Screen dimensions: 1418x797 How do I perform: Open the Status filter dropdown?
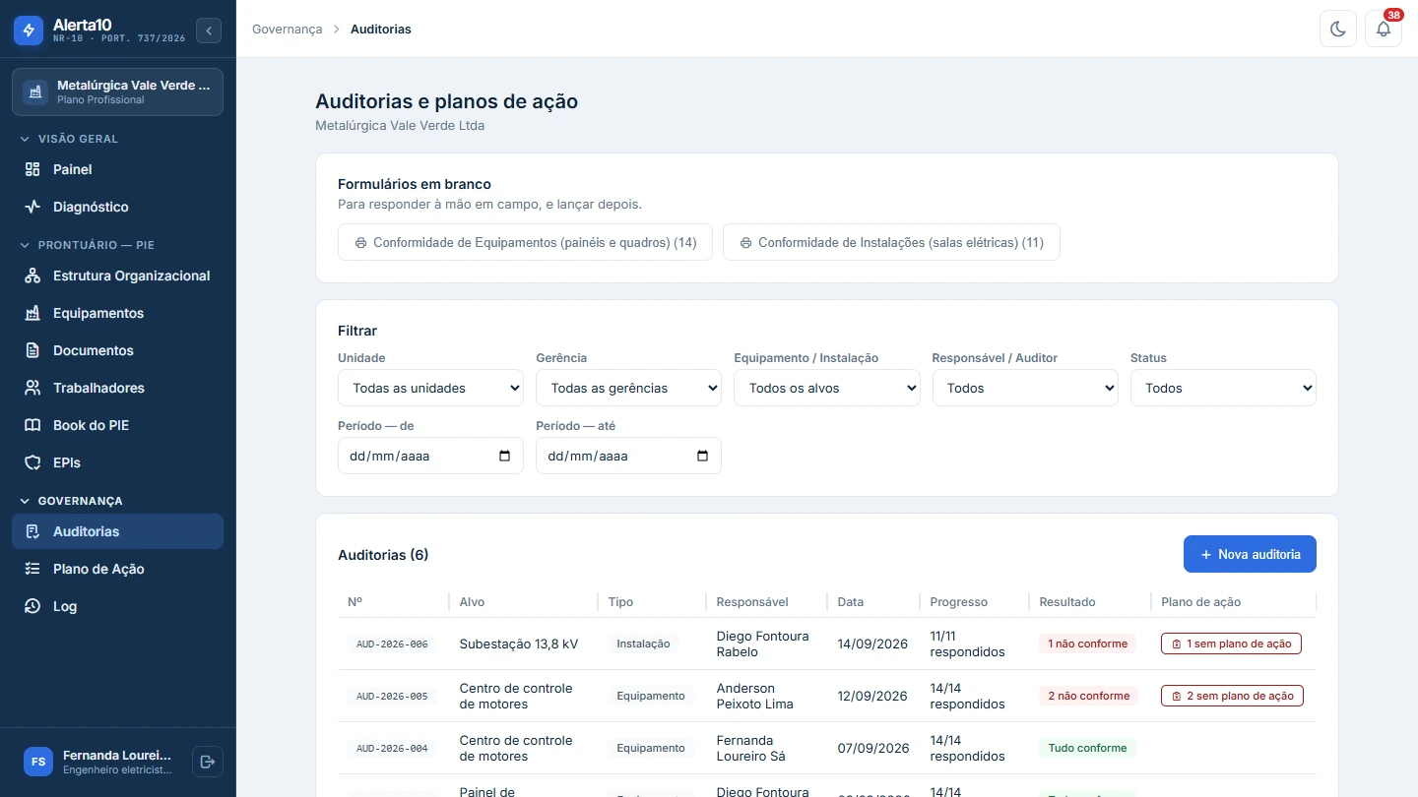tap(1223, 388)
